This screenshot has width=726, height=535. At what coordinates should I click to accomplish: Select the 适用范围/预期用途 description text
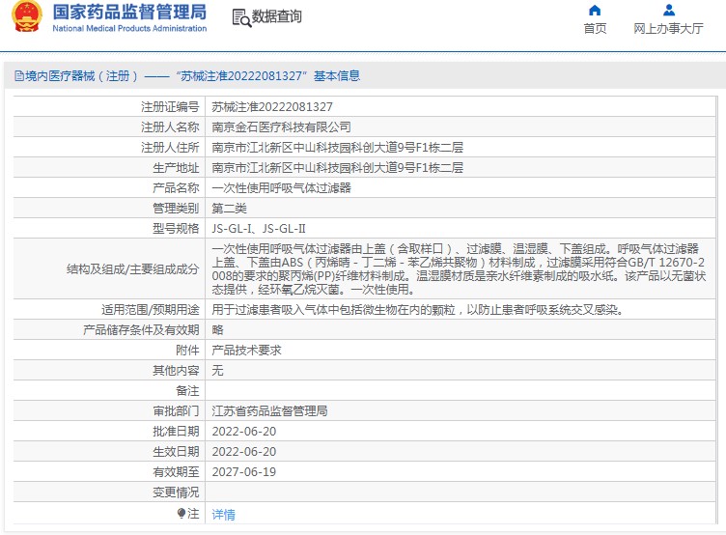click(x=418, y=309)
